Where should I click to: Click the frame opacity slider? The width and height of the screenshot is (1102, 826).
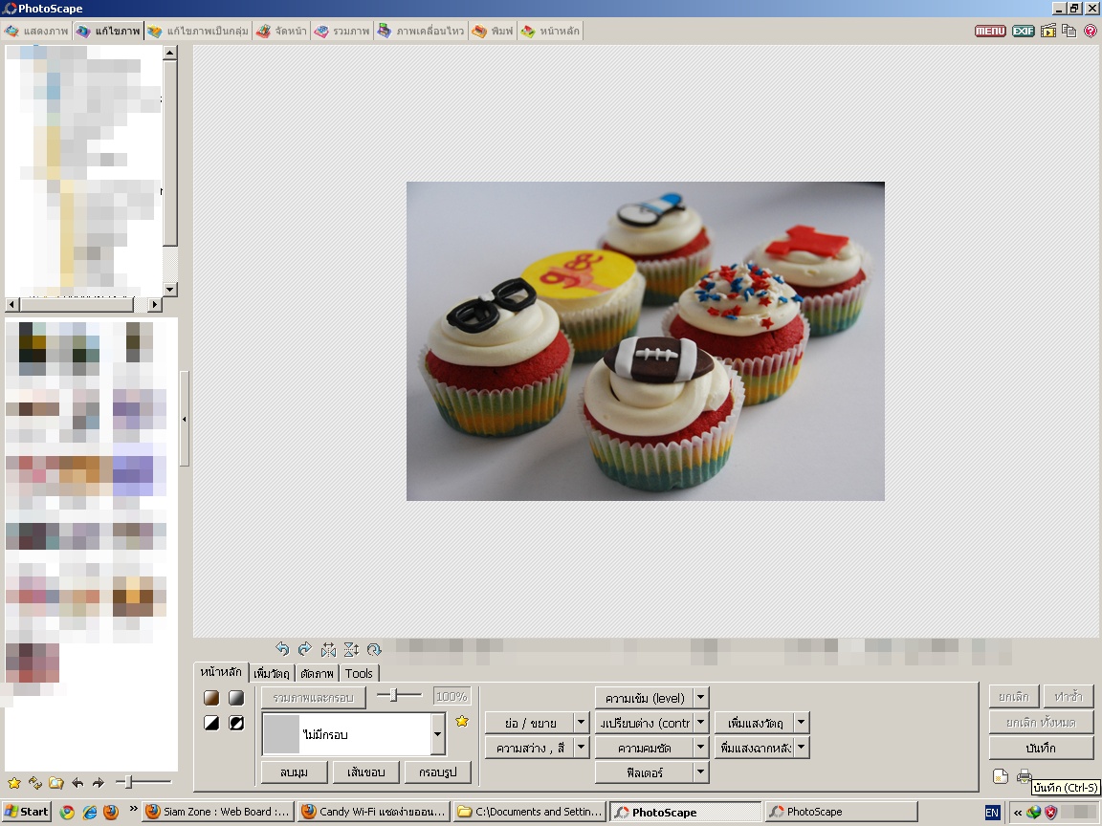pos(399,695)
